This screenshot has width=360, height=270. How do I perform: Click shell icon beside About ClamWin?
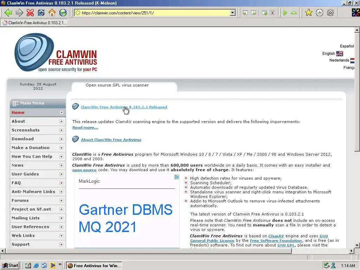(x=76, y=139)
